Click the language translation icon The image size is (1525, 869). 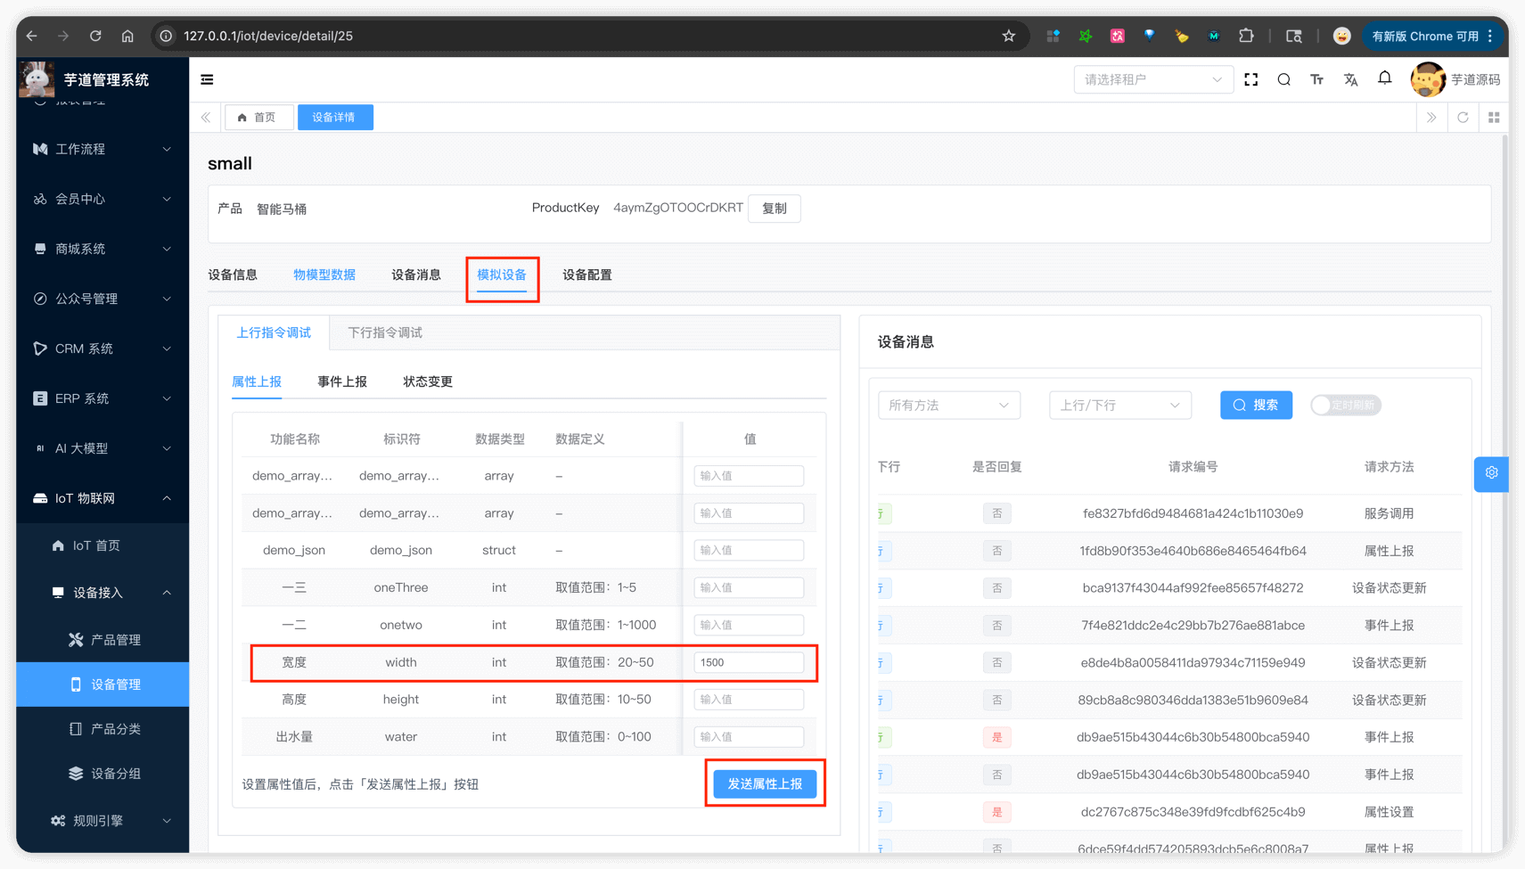(1350, 79)
